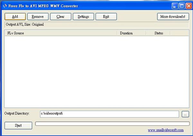Viewport: 193px width, 136px height.
Task: Click the Output Directory path field
Action: (x=109, y=114)
